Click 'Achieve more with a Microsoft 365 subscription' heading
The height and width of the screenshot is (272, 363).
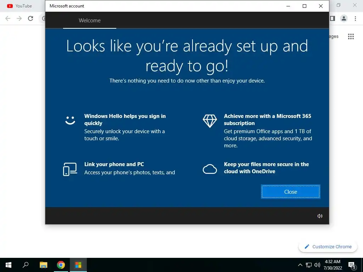click(267, 120)
